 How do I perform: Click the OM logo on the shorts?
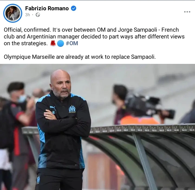[x=38, y=179]
